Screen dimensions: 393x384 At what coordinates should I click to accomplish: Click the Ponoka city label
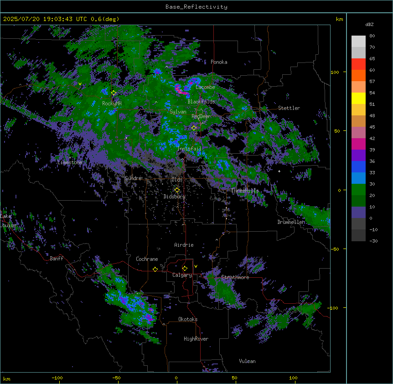[x=219, y=62]
